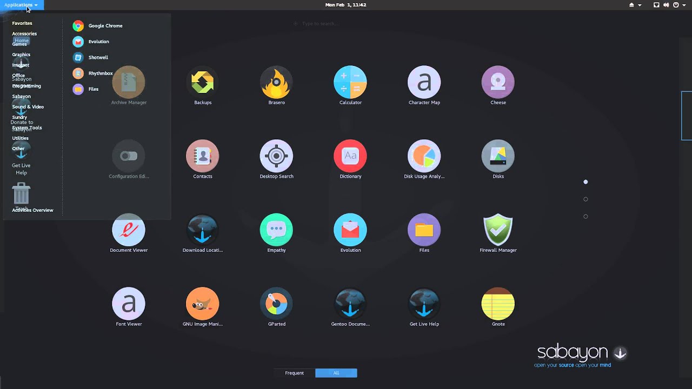
Task: Select the Utilities category
Action: point(21,138)
